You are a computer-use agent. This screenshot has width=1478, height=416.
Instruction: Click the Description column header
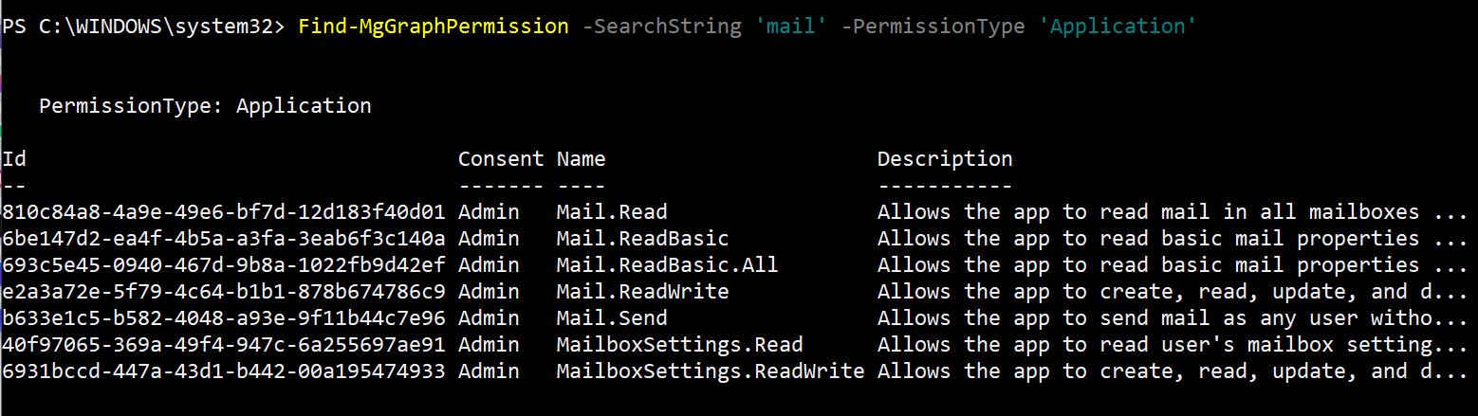coord(945,159)
